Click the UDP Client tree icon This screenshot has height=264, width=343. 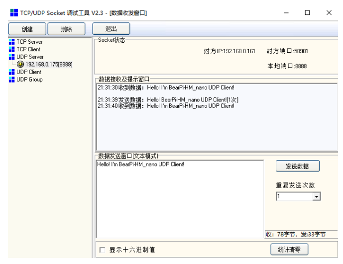tap(11, 72)
